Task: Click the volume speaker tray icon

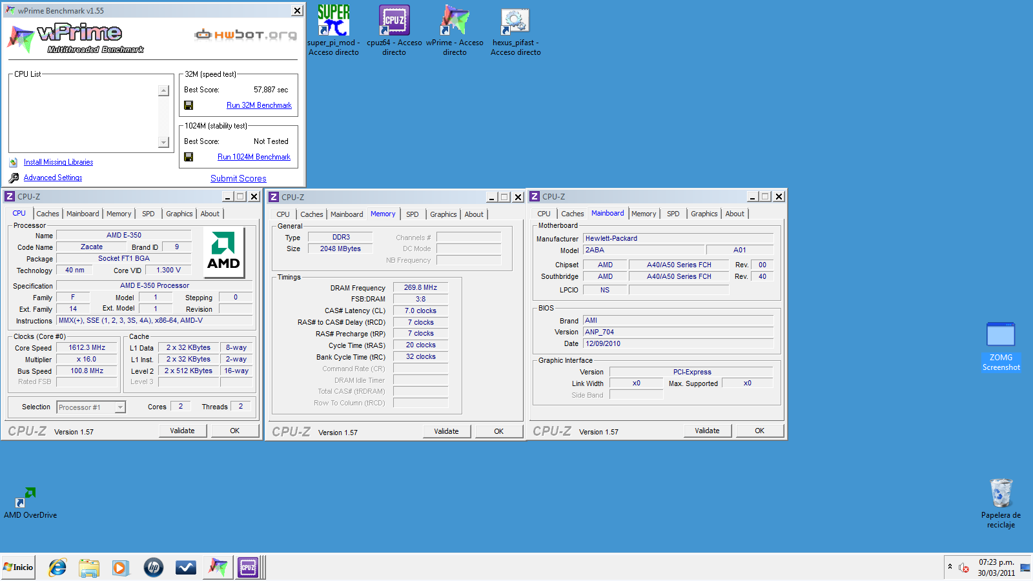Action: point(964,567)
